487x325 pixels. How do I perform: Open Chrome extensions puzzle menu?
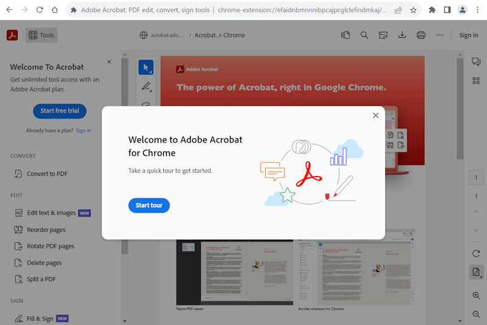coord(432,10)
